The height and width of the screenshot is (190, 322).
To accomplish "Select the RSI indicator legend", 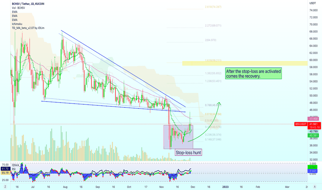I will pyautogui.click(x=14, y=169).
